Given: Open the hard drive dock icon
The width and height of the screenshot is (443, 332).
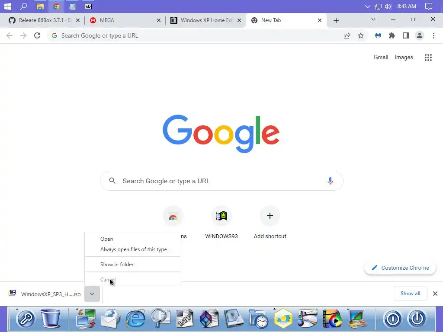Looking at the screenshot, I should pos(234,319).
